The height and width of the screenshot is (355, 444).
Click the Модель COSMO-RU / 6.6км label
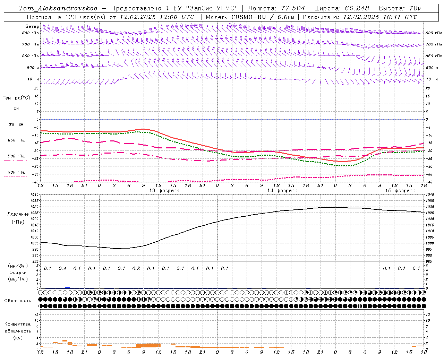[250, 17]
